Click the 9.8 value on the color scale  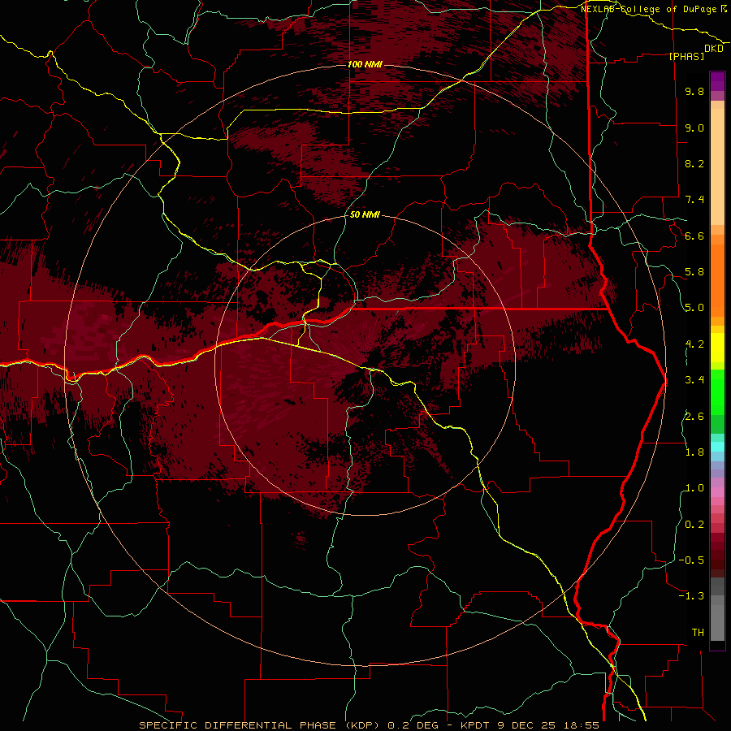694,91
